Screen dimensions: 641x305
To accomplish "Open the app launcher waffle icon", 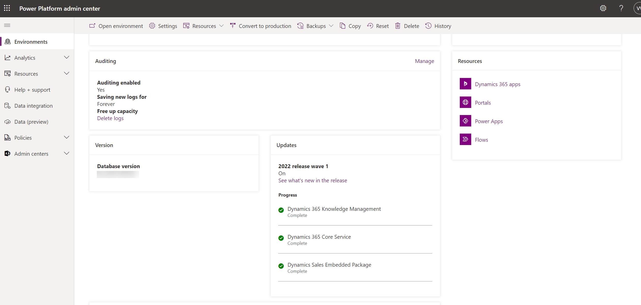I will 7,8.
